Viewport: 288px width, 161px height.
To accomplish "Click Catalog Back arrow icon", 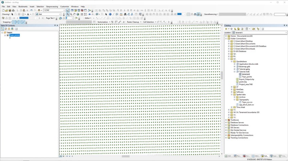I will click(x=226, y=29).
